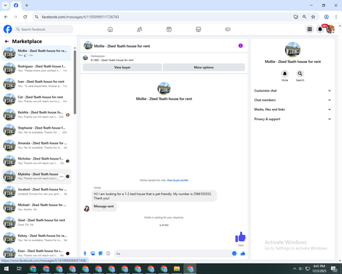This screenshot has height=274, width=342.
Task: Choose a GIF icon in composer
Action: coord(108,253)
